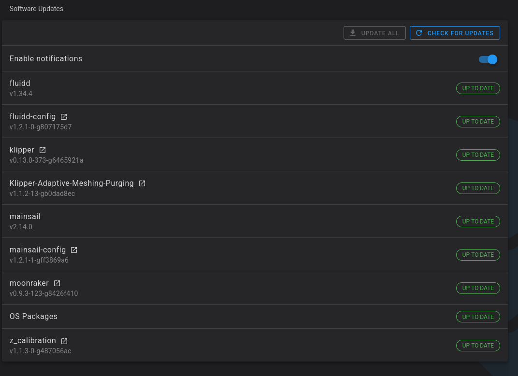Toggle the Enable notifications switch
The width and height of the screenshot is (518, 376).
[488, 59]
